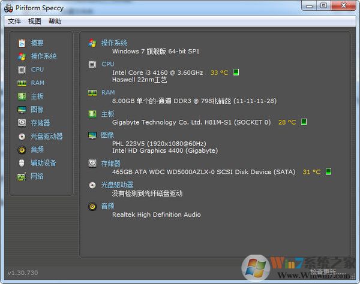Viewport: 360px width, 284px height.
Task: Select the 操作系统 Windows icon in sidebar
Action: (22, 56)
